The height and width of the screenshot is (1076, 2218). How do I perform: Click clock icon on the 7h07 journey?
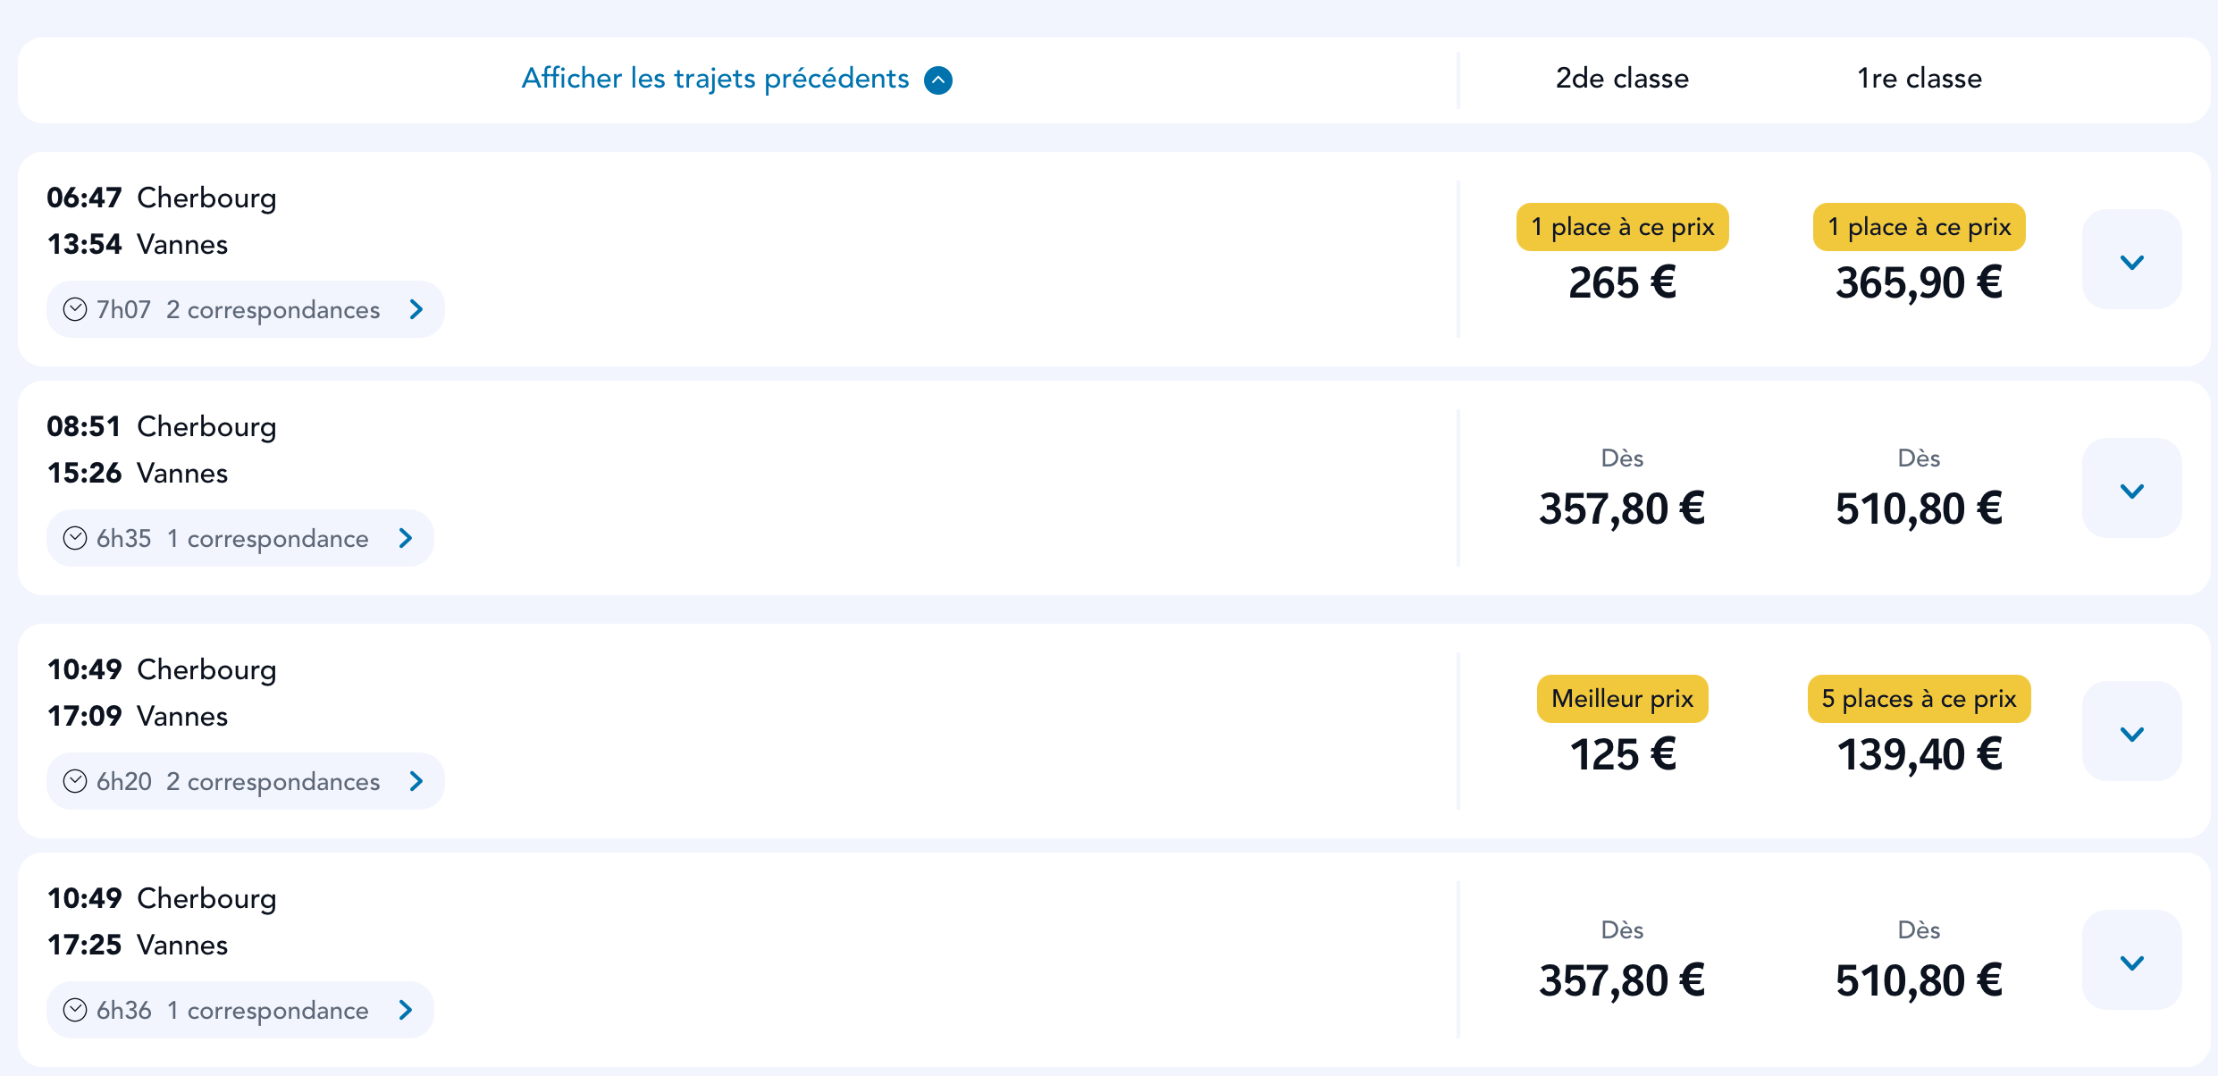point(75,309)
